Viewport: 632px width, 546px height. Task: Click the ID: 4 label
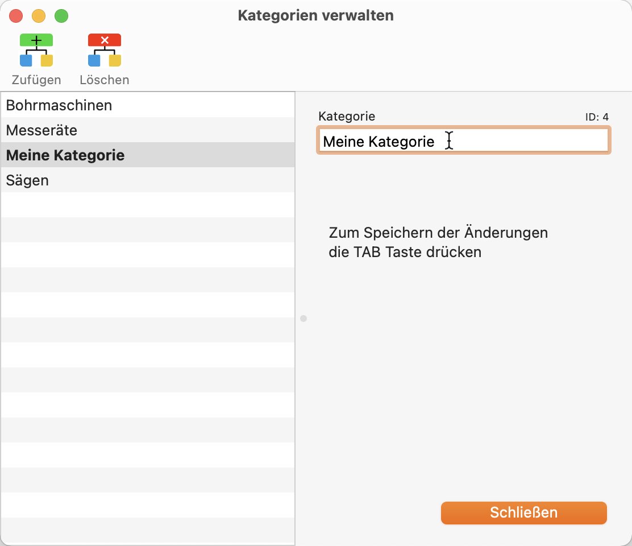597,117
